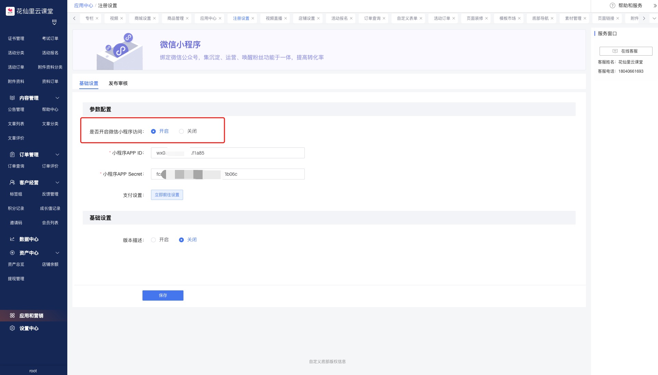Image resolution: width=658 pixels, height=375 pixels.
Task: Open 订单评价 in sidebar
Action: (50, 166)
